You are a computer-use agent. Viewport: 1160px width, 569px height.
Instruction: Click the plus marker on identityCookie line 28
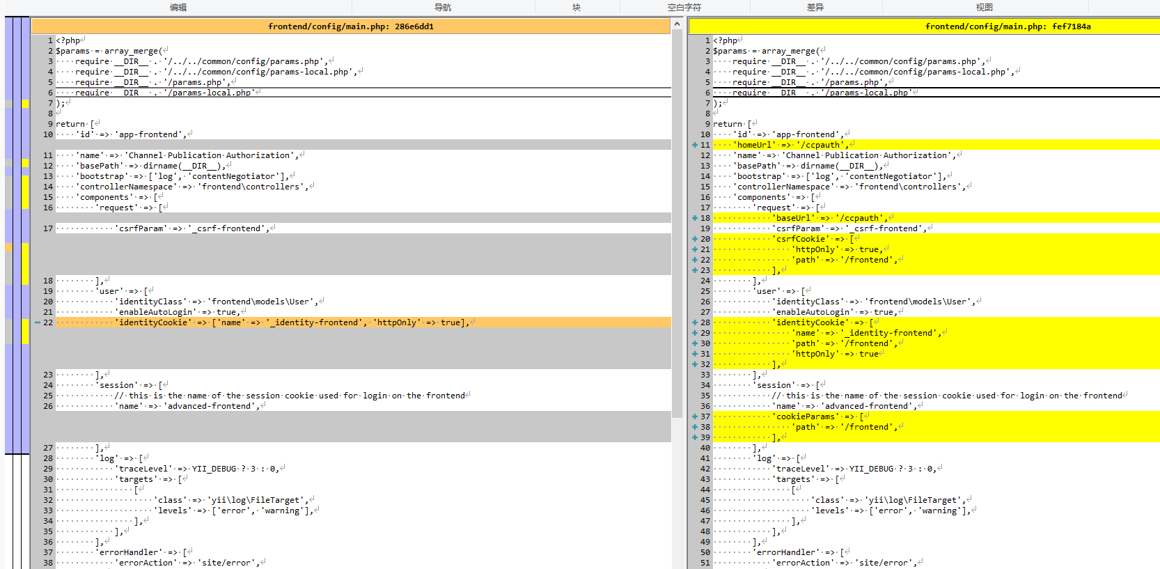pos(694,322)
